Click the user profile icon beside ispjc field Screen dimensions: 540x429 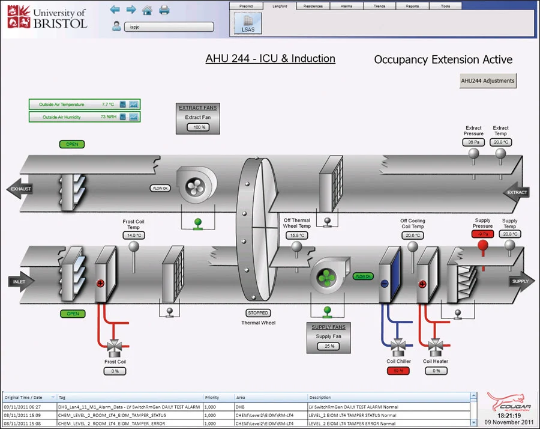[x=116, y=26]
